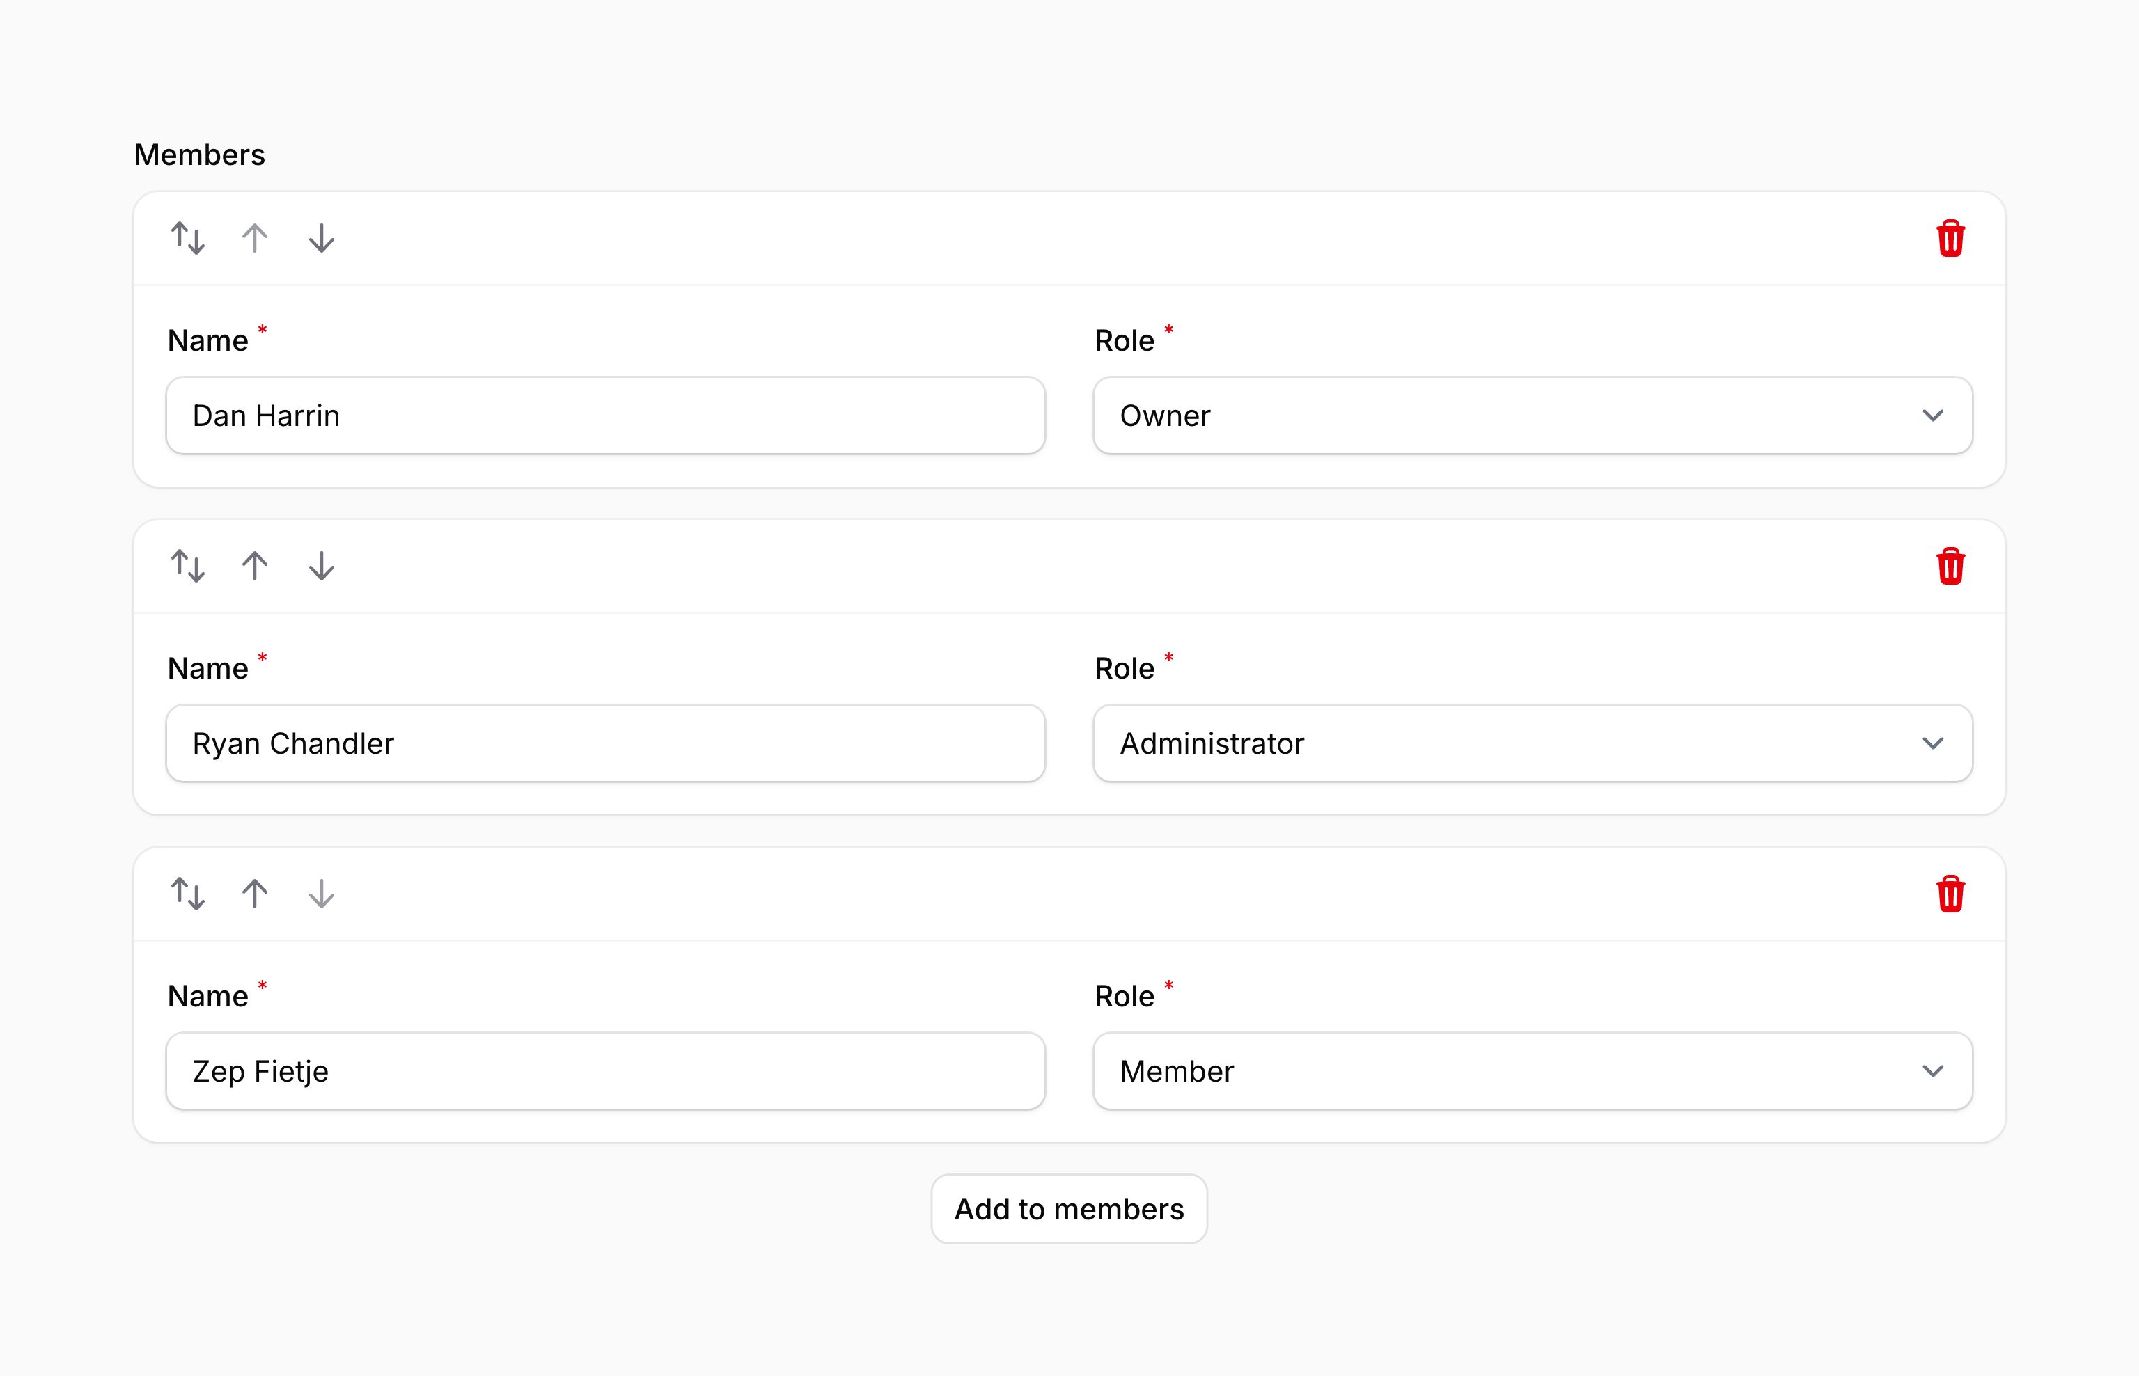Click reorder handle on Ryan Chandler row
Viewport: 2139px width, 1376px height.
pyautogui.click(x=188, y=567)
